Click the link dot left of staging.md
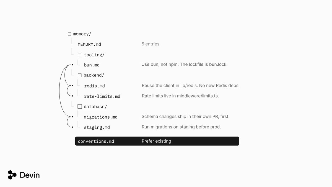332x187 pixels. 72,127
